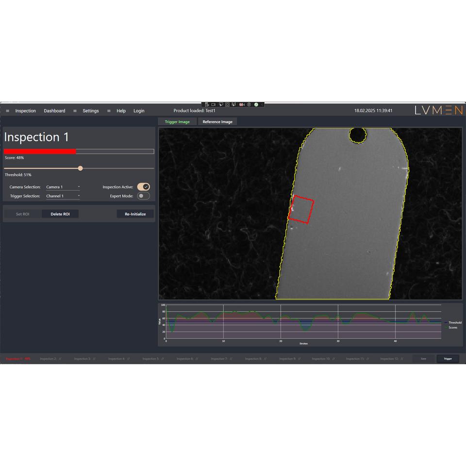Open the Camera Selection dropdown
Viewport: 466px width, 466px height.
63,187
